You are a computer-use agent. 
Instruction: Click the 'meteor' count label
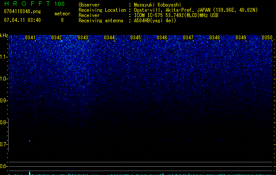[62, 14]
